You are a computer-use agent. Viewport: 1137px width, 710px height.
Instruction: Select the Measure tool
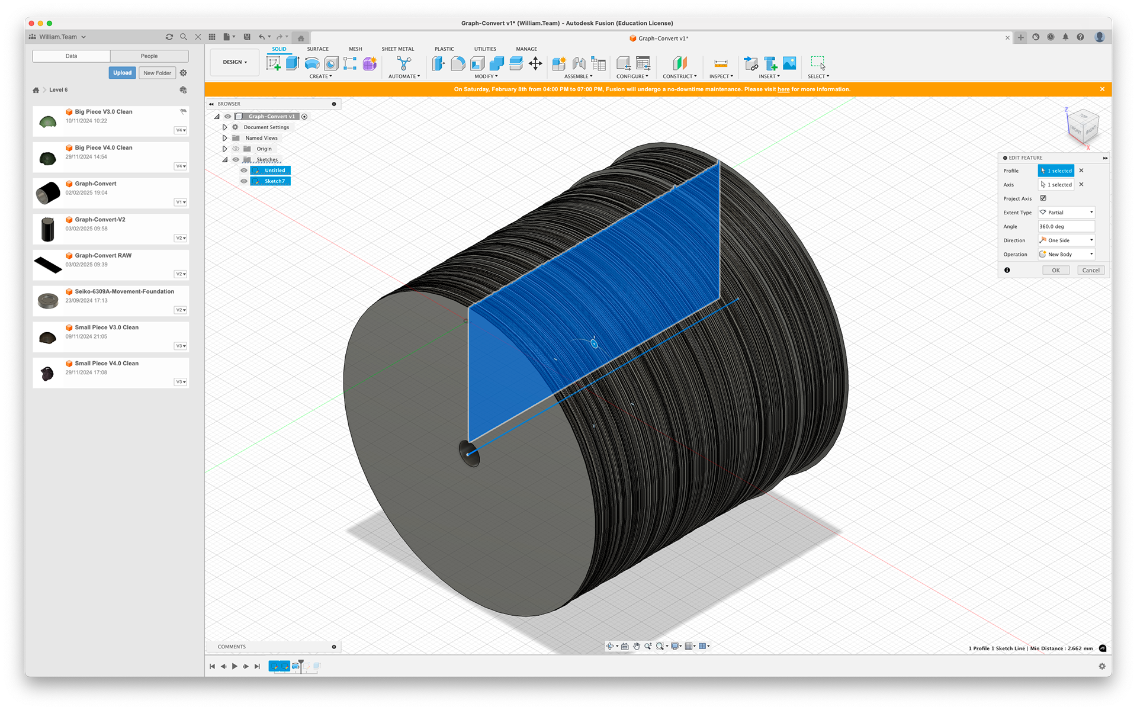[x=721, y=63]
